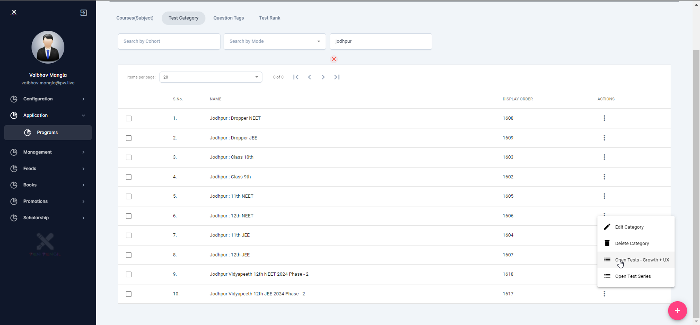Viewport: 700px width, 325px height.
Task: Open the items per page dropdown
Action: click(211, 77)
